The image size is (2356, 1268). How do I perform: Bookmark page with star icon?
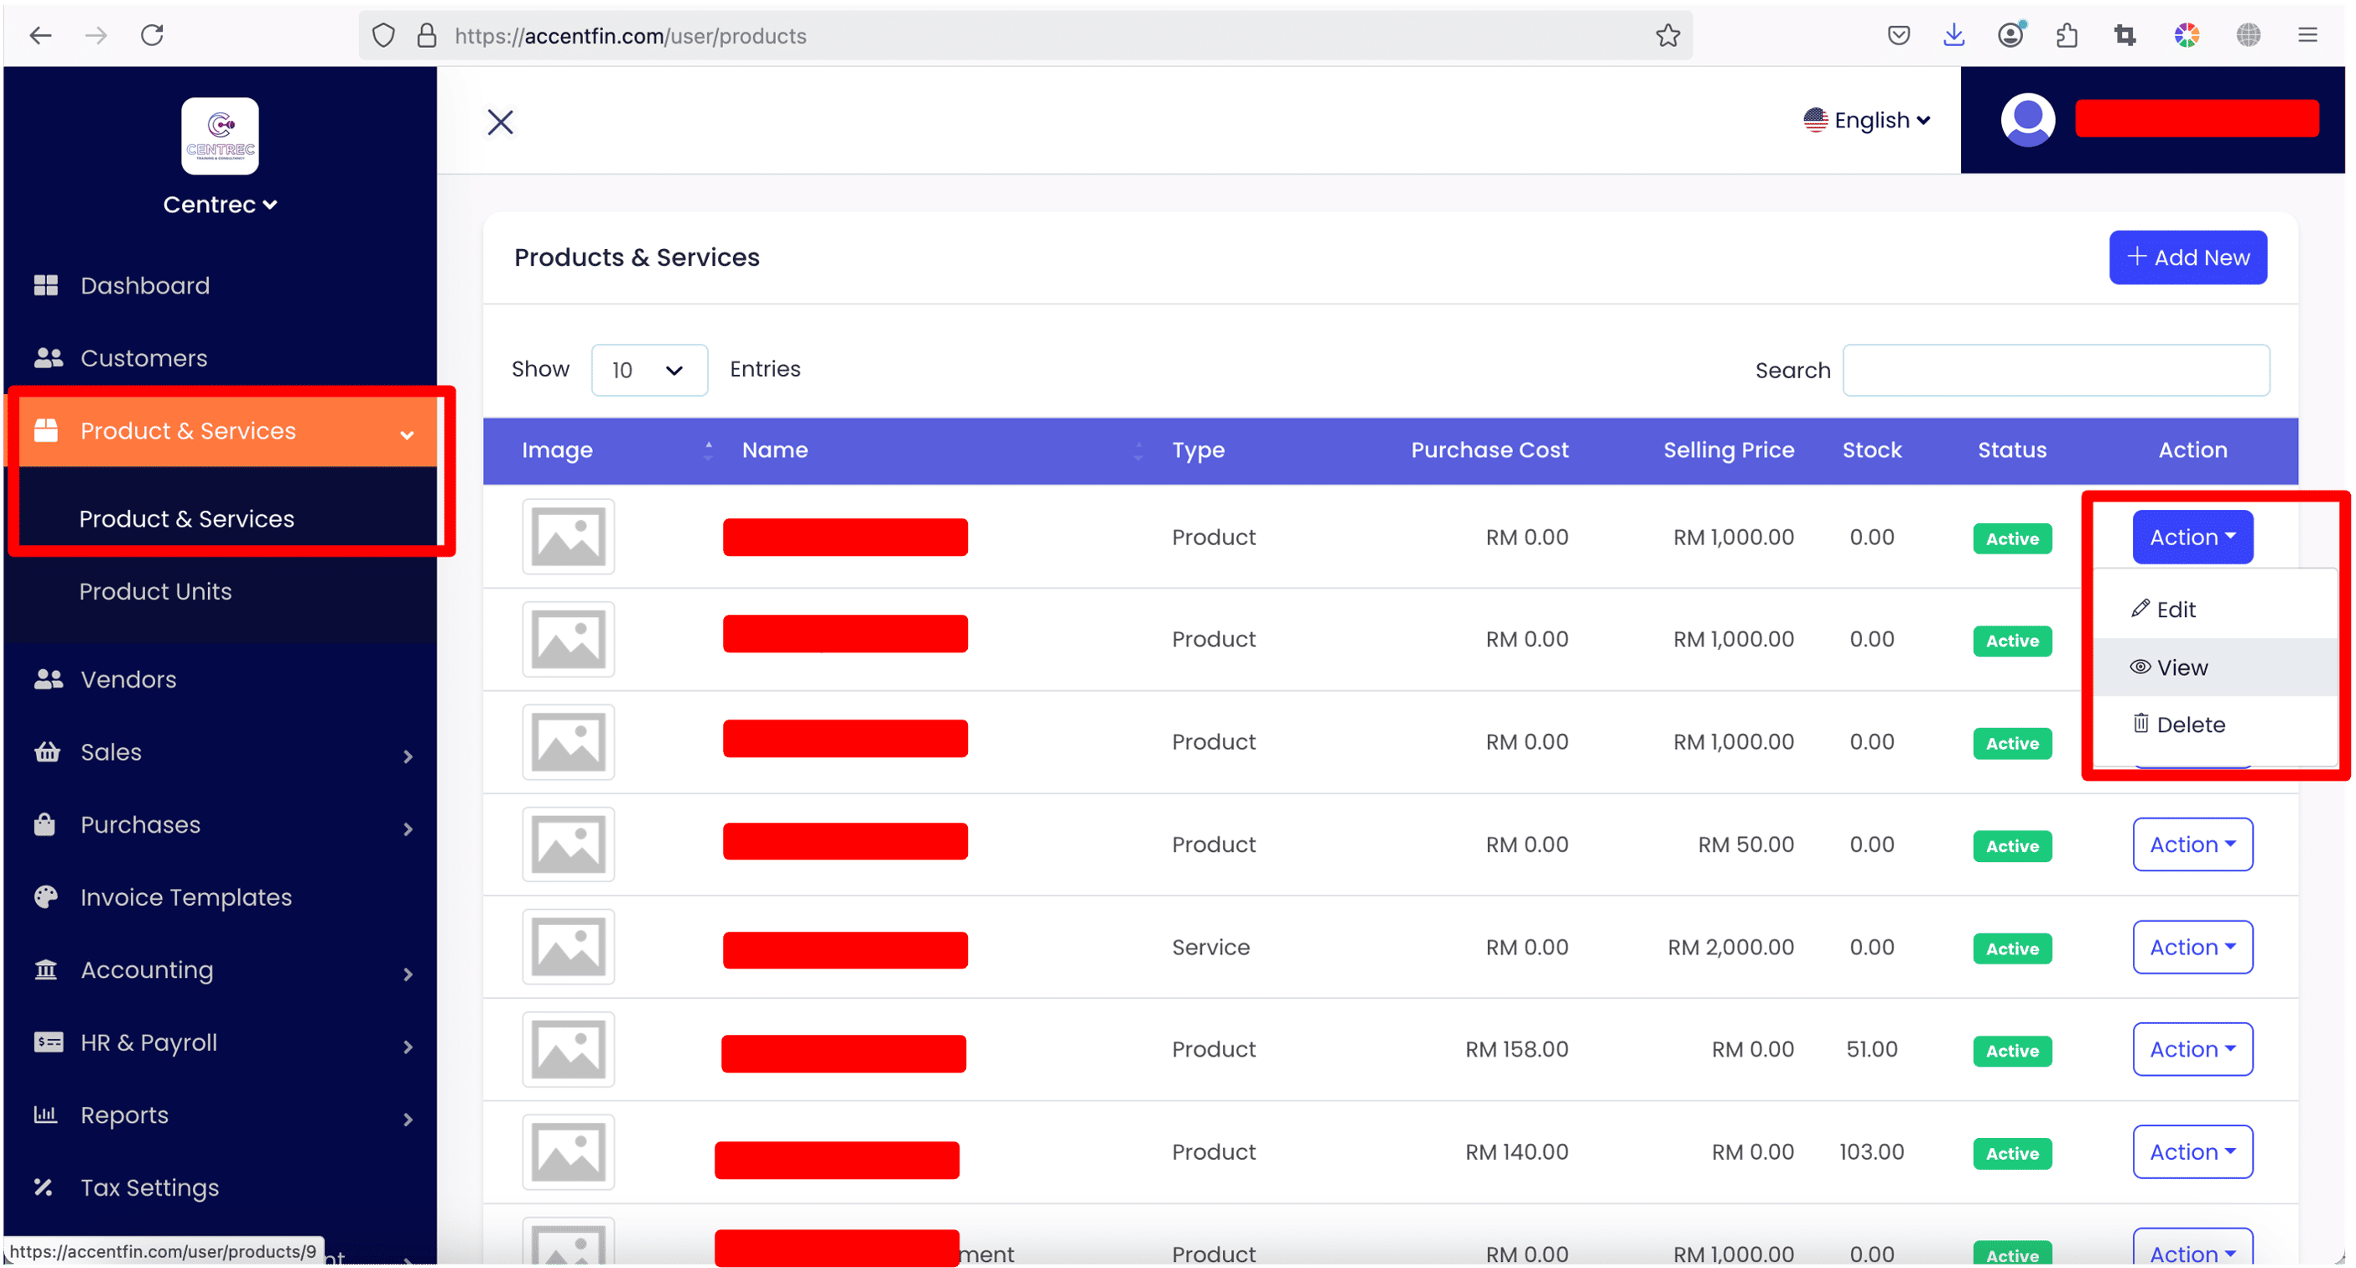click(1667, 36)
